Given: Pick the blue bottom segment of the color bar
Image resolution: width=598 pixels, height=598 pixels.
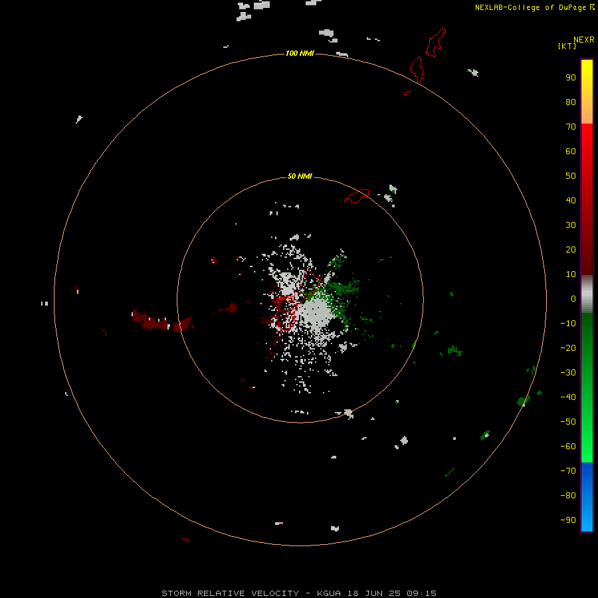Looking at the screenshot, I should click(587, 497).
